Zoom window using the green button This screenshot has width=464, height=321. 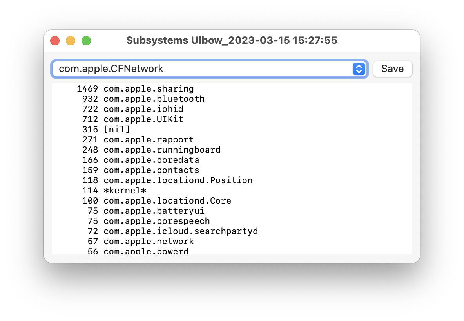(x=86, y=41)
